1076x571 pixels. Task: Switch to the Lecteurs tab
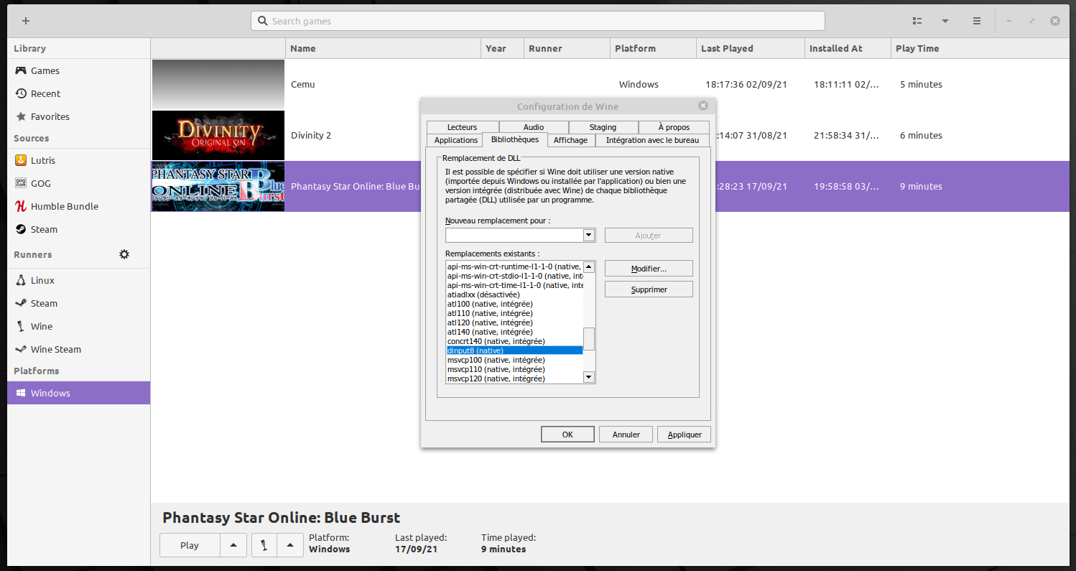pyautogui.click(x=462, y=127)
